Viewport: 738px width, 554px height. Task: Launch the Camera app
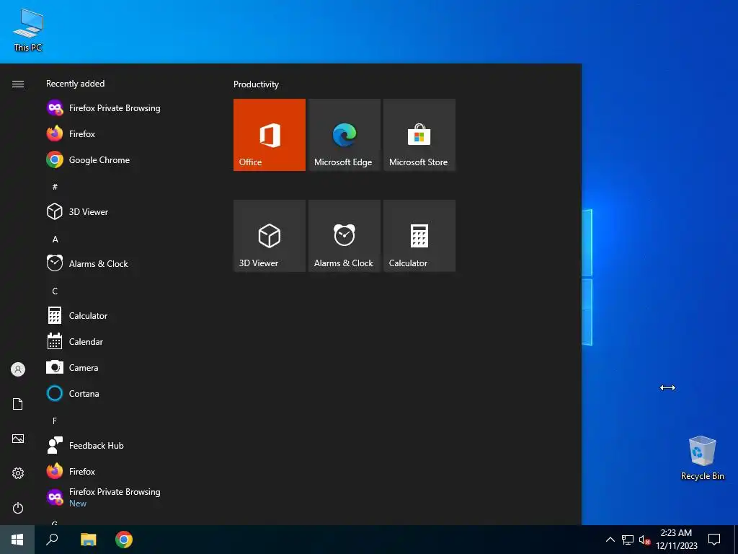[127, 367]
